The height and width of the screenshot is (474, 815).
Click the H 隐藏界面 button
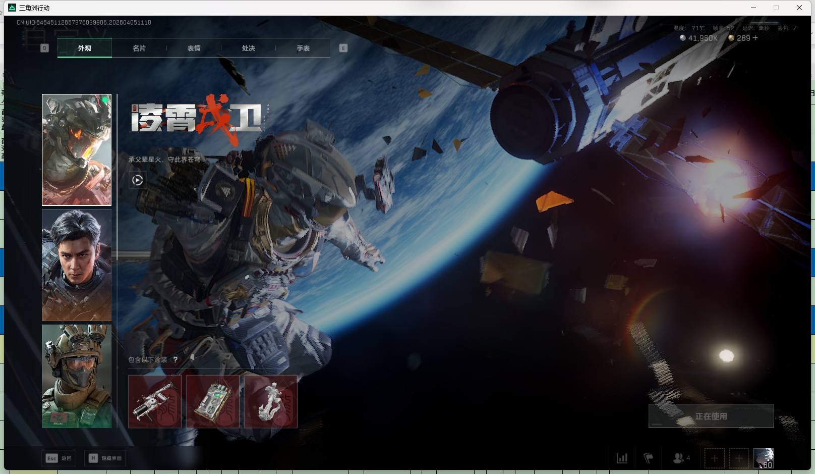click(x=105, y=458)
